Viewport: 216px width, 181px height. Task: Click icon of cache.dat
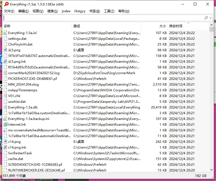5,159
